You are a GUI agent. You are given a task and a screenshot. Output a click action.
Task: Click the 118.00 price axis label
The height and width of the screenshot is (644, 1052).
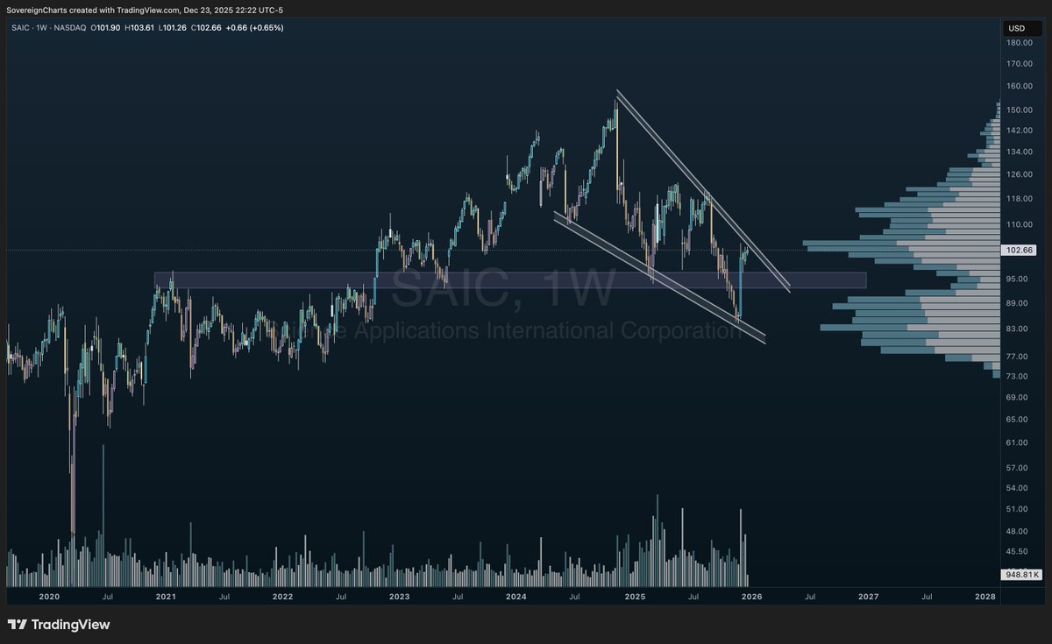coord(1019,199)
